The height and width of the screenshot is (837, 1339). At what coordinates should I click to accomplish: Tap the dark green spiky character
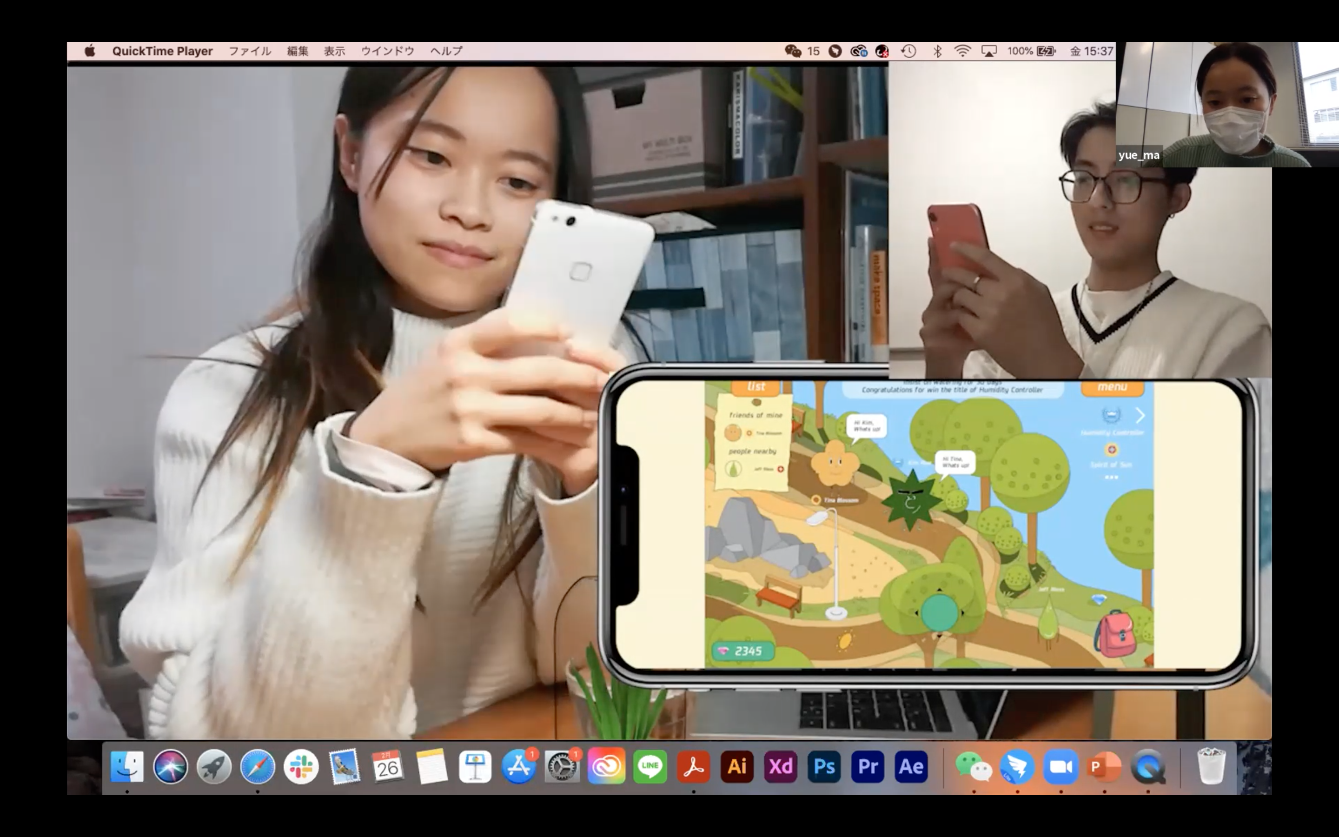(x=911, y=500)
